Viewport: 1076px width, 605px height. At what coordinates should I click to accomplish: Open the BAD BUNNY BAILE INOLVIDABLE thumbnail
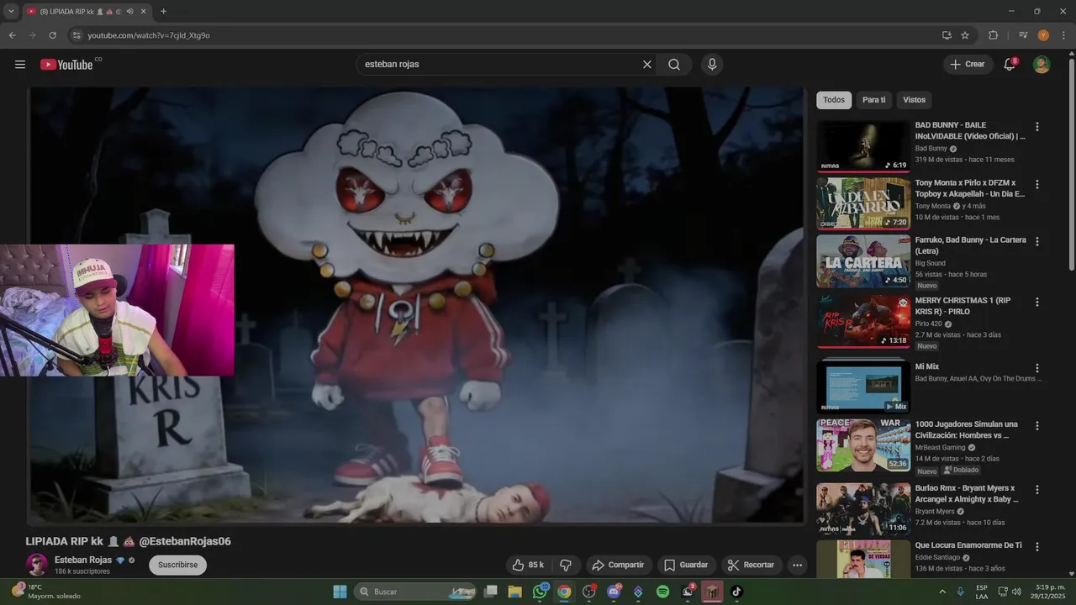[x=863, y=146]
